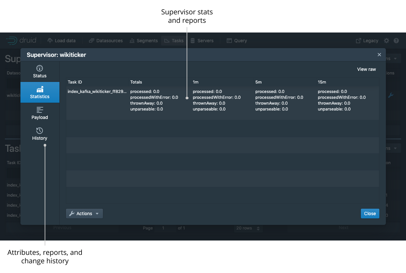Click the 1m column header
Viewport: 406px width, 273px height.
click(x=222, y=82)
